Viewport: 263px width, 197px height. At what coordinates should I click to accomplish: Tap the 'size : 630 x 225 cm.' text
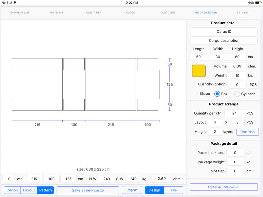click(x=94, y=169)
